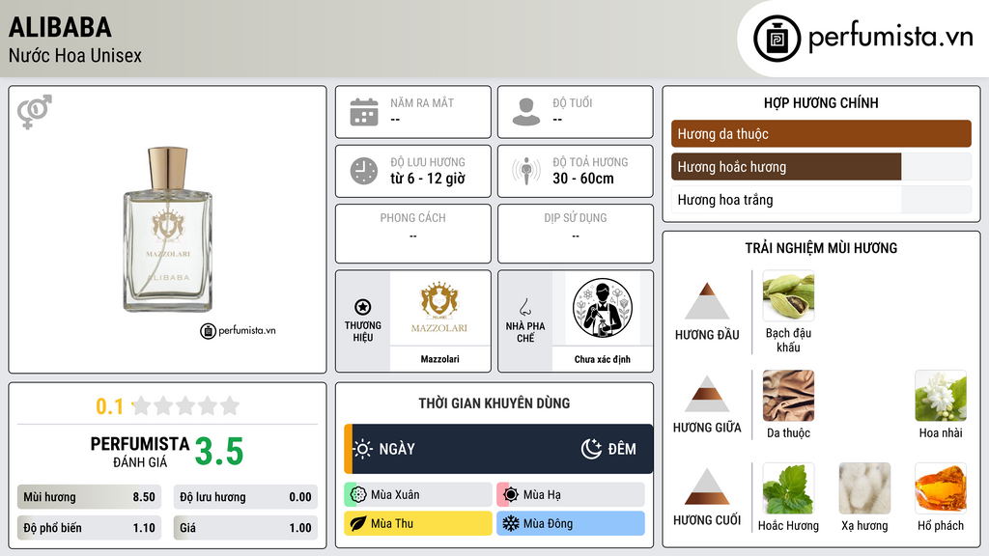Open the Xạ hương note image
989x556 pixels.
pyautogui.click(x=864, y=487)
